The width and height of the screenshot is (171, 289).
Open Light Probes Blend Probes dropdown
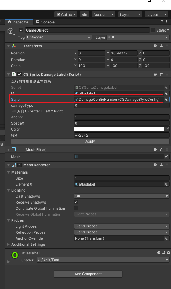coord(122,226)
